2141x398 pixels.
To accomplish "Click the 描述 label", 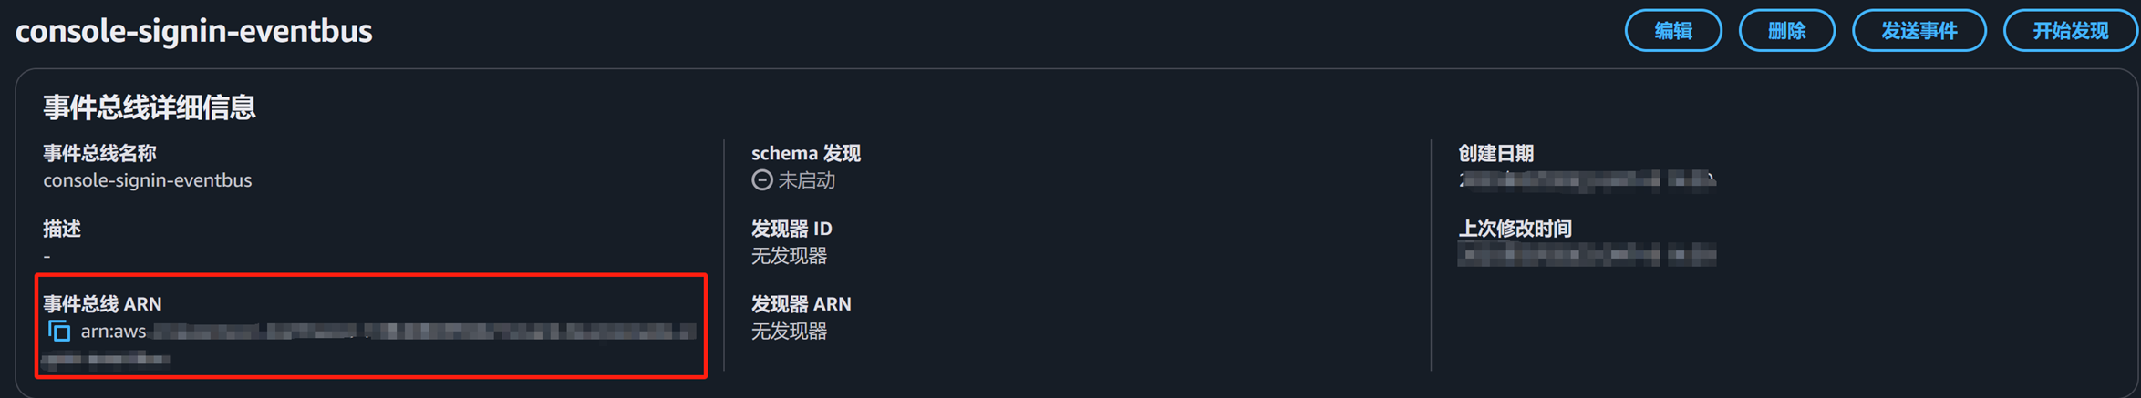I will pyautogui.click(x=62, y=229).
